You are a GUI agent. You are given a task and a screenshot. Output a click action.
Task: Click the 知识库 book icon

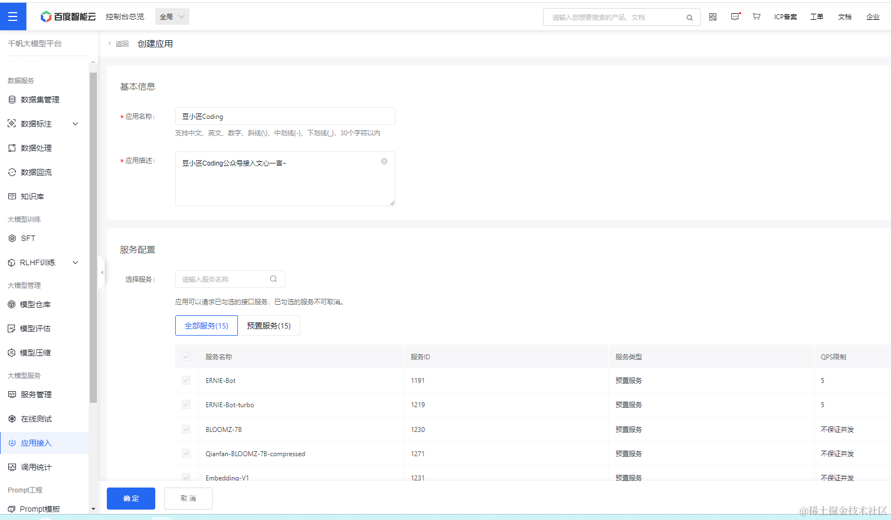12,196
